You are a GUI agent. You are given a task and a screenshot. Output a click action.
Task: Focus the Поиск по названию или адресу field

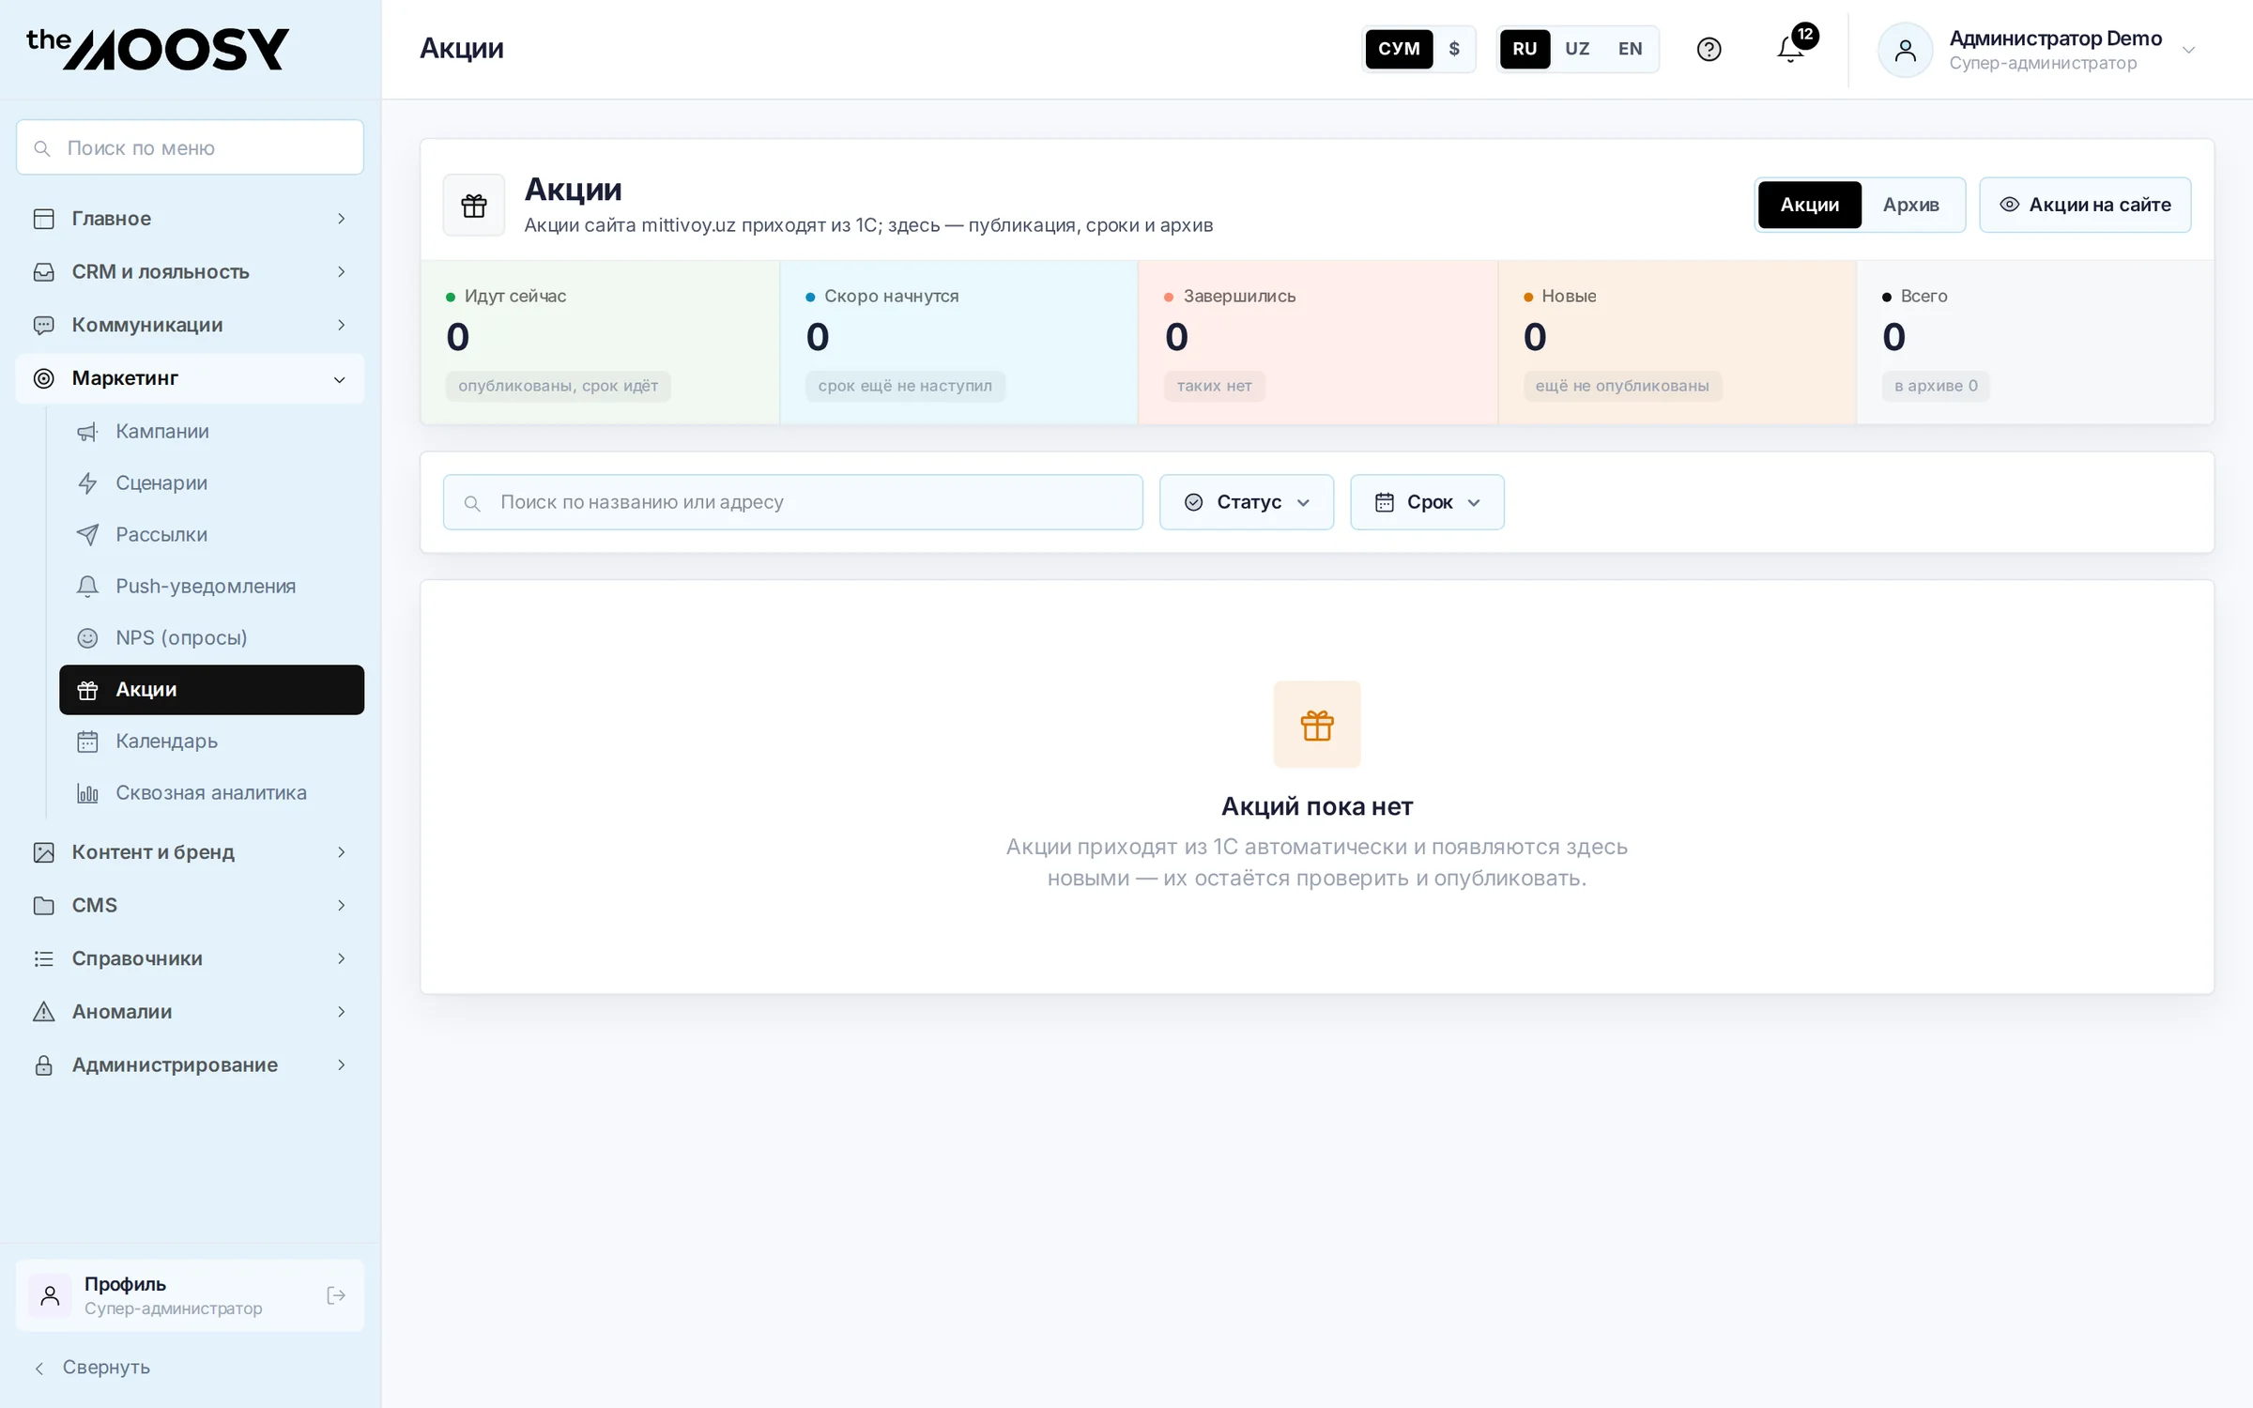pos(792,502)
